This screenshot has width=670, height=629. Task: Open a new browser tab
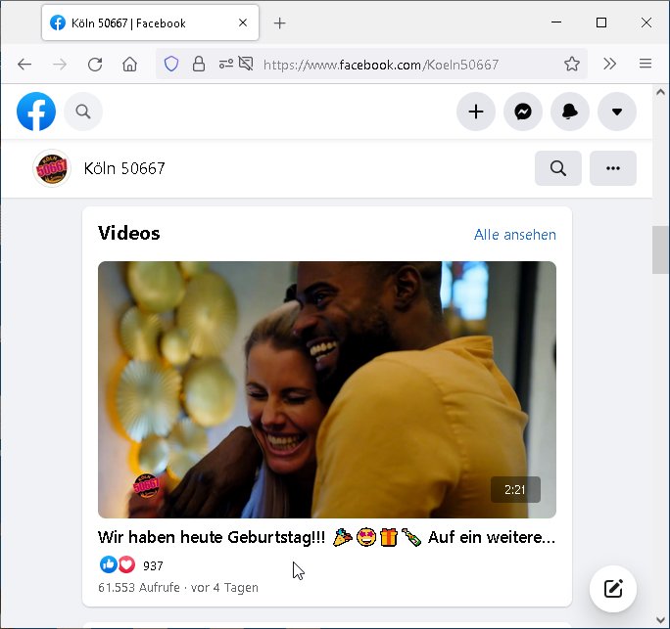coord(280,22)
